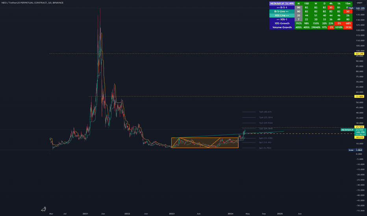Select the NEOUSDT.P symbol cell in the table
The height and width of the screenshot is (216, 367).
[x=282, y=4]
